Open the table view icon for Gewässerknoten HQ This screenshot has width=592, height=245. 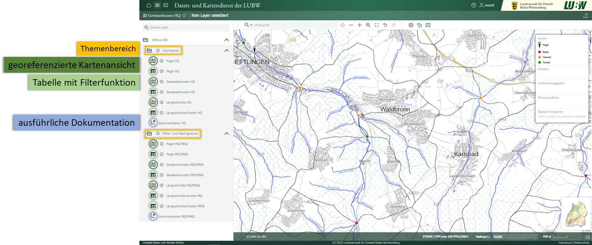(153, 92)
